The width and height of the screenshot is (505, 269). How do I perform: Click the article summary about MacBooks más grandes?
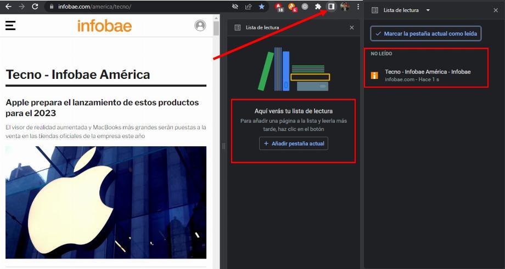point(105,131)
